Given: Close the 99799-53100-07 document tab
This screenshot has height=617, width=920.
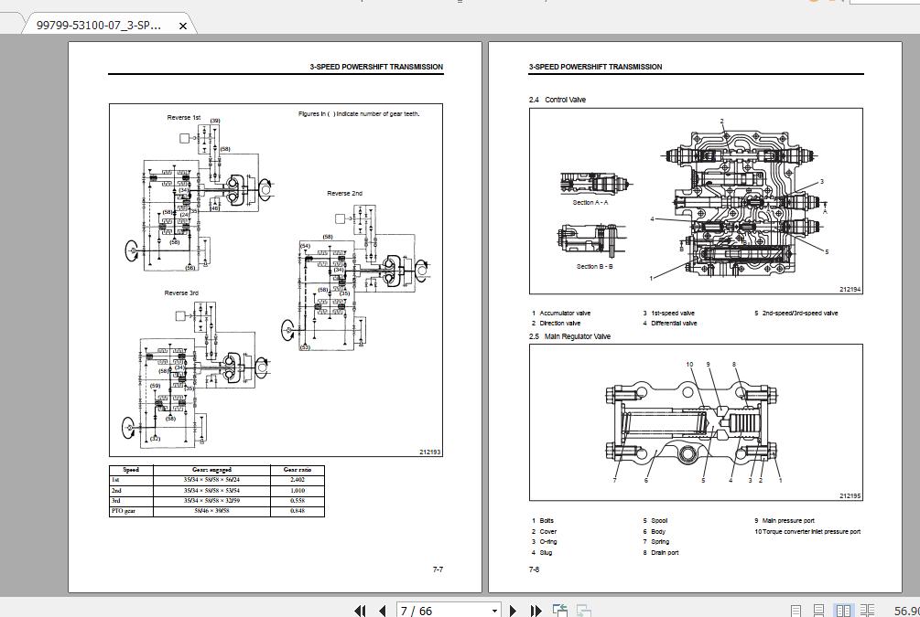Looking at the screenshot, I should click(183, 27).
